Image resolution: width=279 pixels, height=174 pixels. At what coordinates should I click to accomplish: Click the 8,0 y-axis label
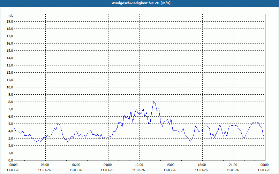point(10,102)
